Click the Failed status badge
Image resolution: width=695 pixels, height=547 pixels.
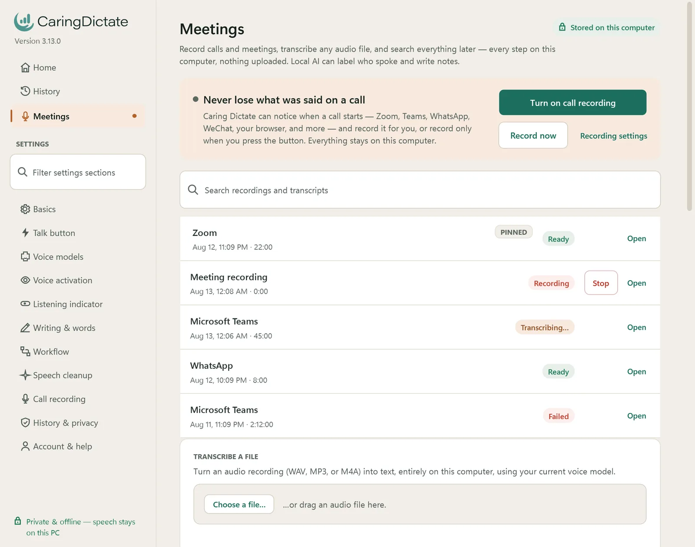558,416
